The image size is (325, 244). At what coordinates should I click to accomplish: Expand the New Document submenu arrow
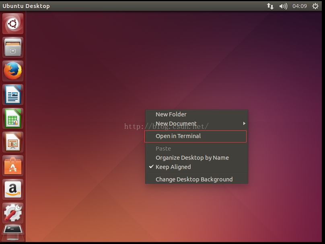(x=244, y=124)
